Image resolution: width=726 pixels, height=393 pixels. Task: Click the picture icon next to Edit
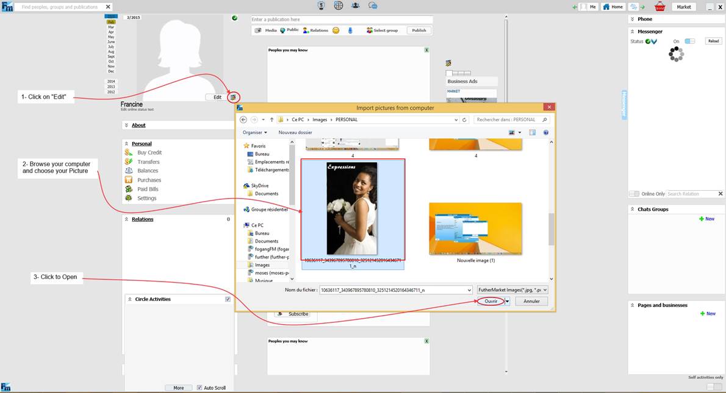[233, 97]
